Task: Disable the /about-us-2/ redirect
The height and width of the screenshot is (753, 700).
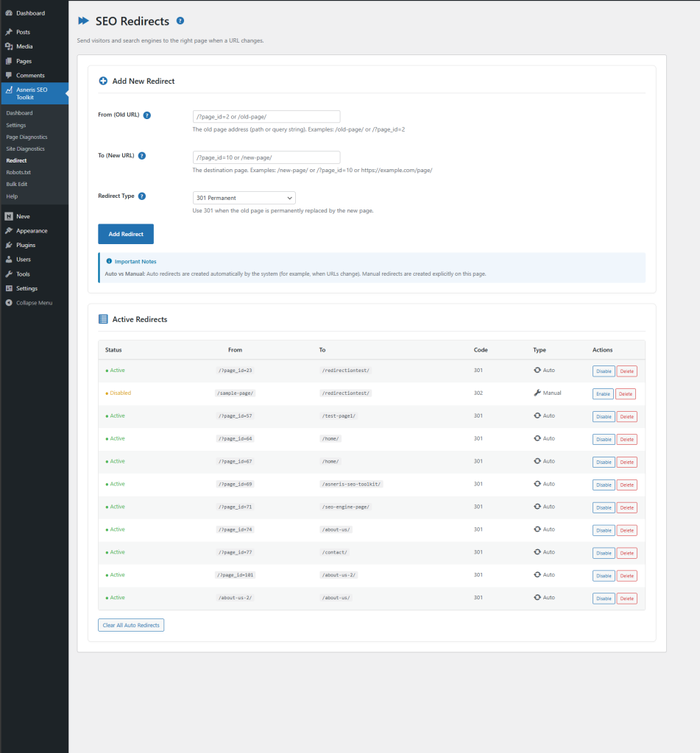Action: pyautogui.click(x=603, y=598)
